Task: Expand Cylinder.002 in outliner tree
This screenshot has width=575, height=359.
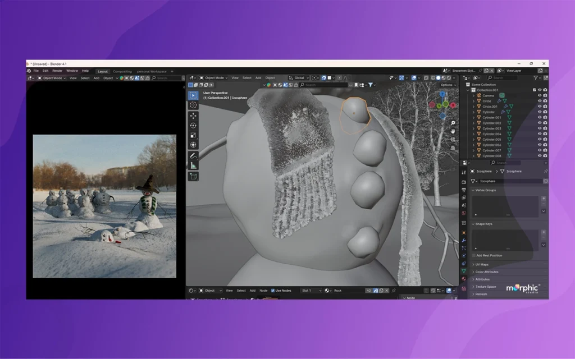Action: coord(473,123)
